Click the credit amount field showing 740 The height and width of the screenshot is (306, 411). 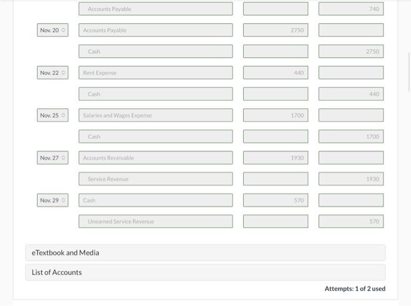351,9
